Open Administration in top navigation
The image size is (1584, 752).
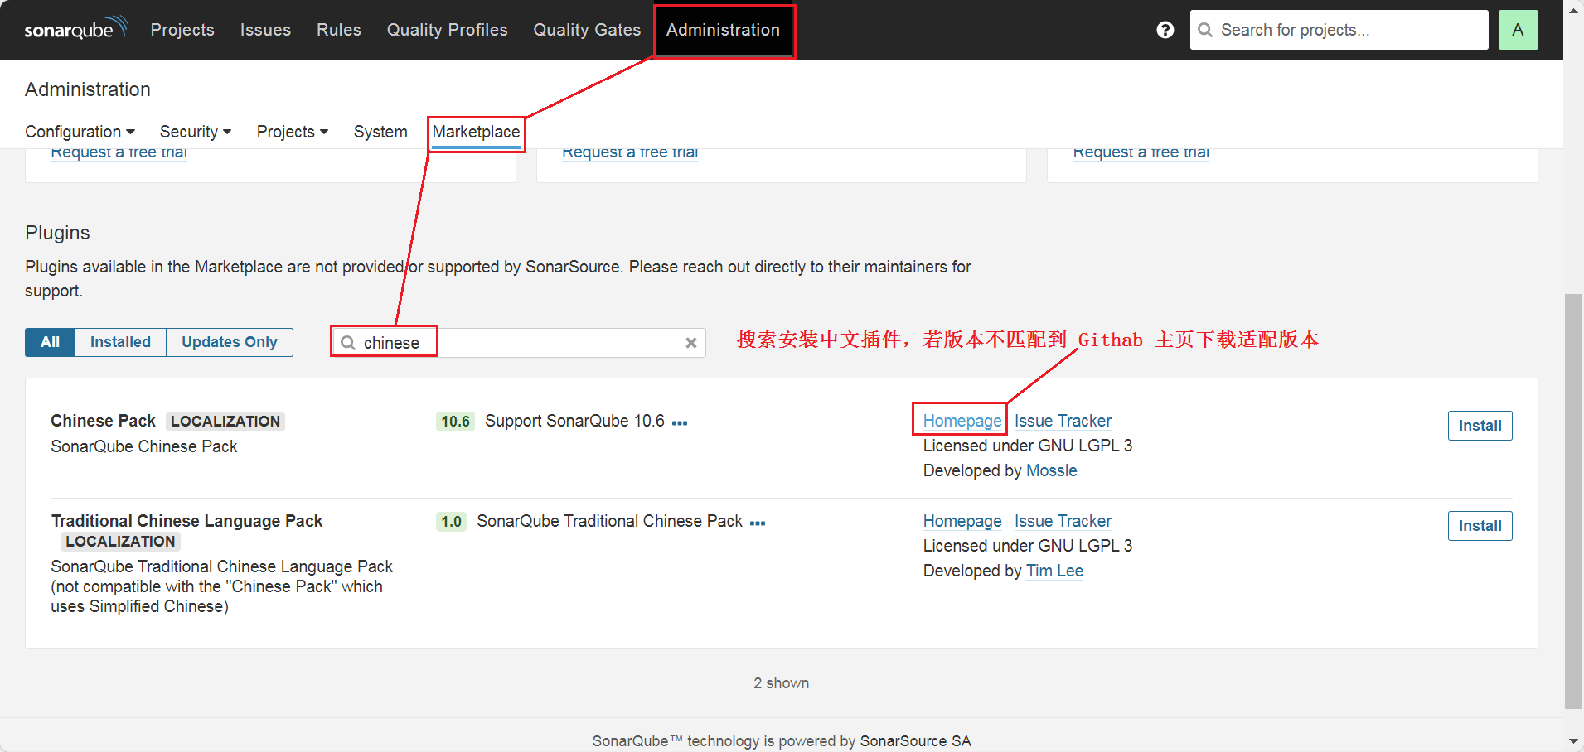click(723, 30)
